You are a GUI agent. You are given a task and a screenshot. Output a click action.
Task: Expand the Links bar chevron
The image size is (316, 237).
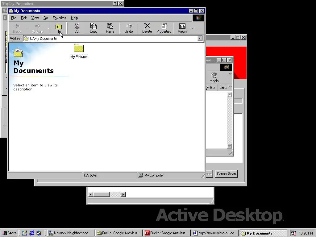pyautogui.click(x=230, y=87)
